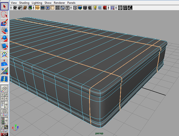Toggle Smooth Shade All (blue cube)
Image resolution: width=179 pixels, height=136 pixels.
[80, 8]
